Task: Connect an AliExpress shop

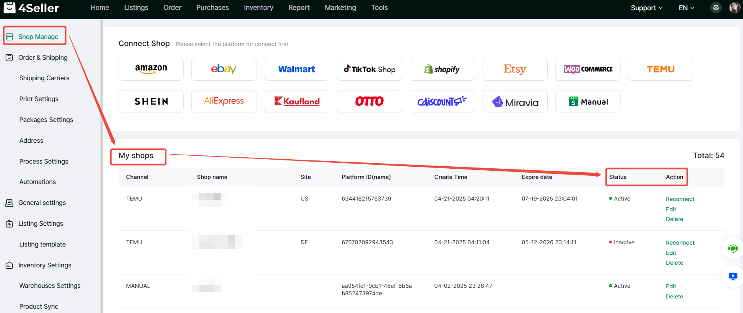Action: point(224,101)
